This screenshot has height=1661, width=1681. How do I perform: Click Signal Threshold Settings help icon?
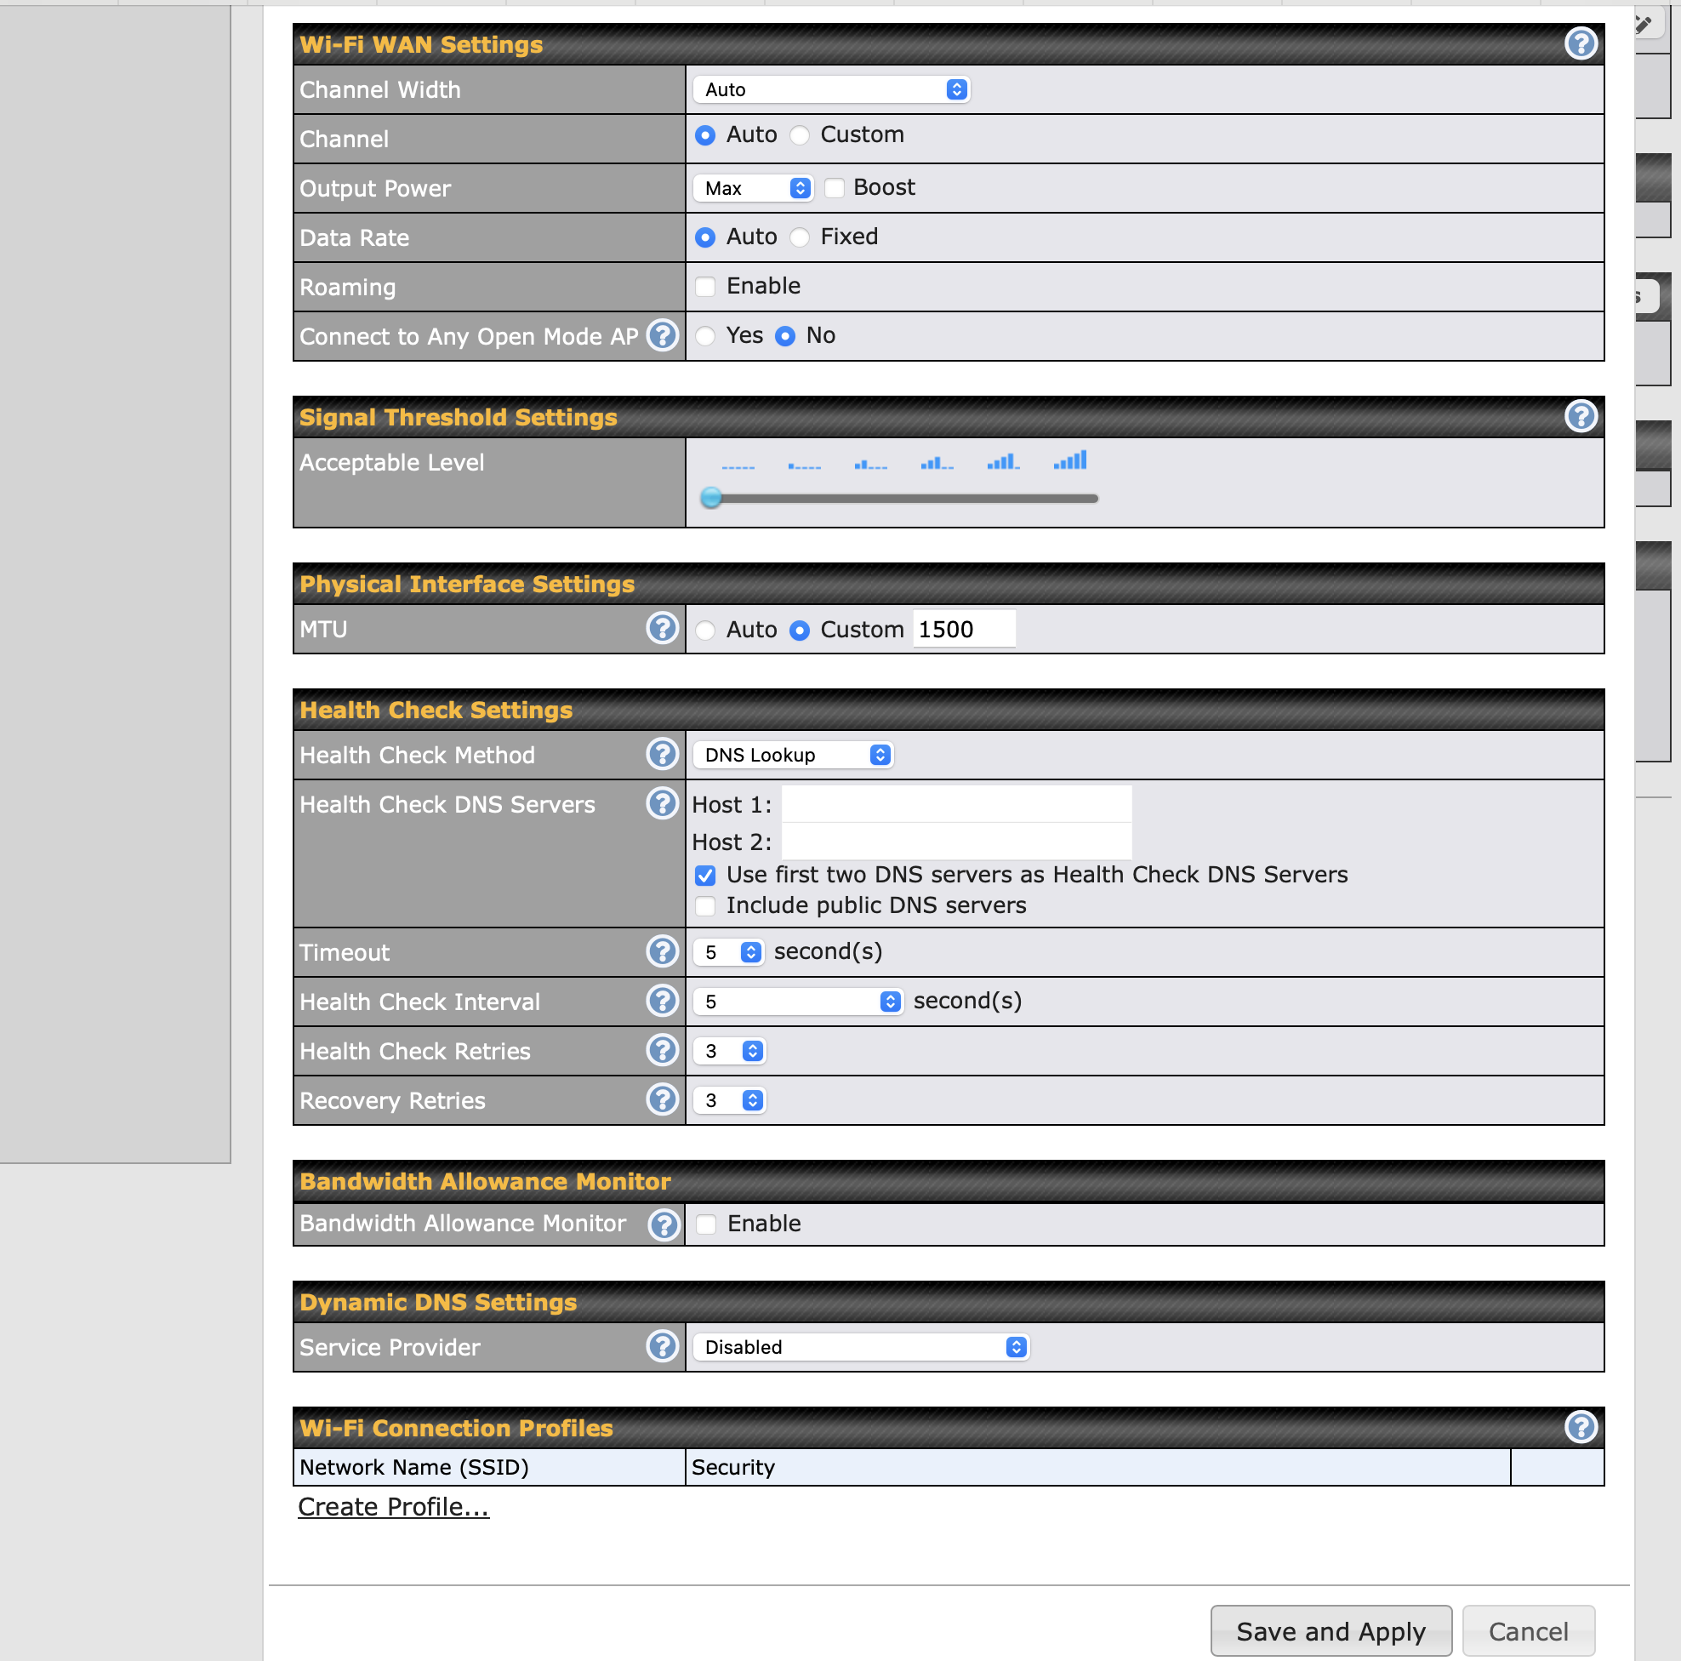point(1580,417)
